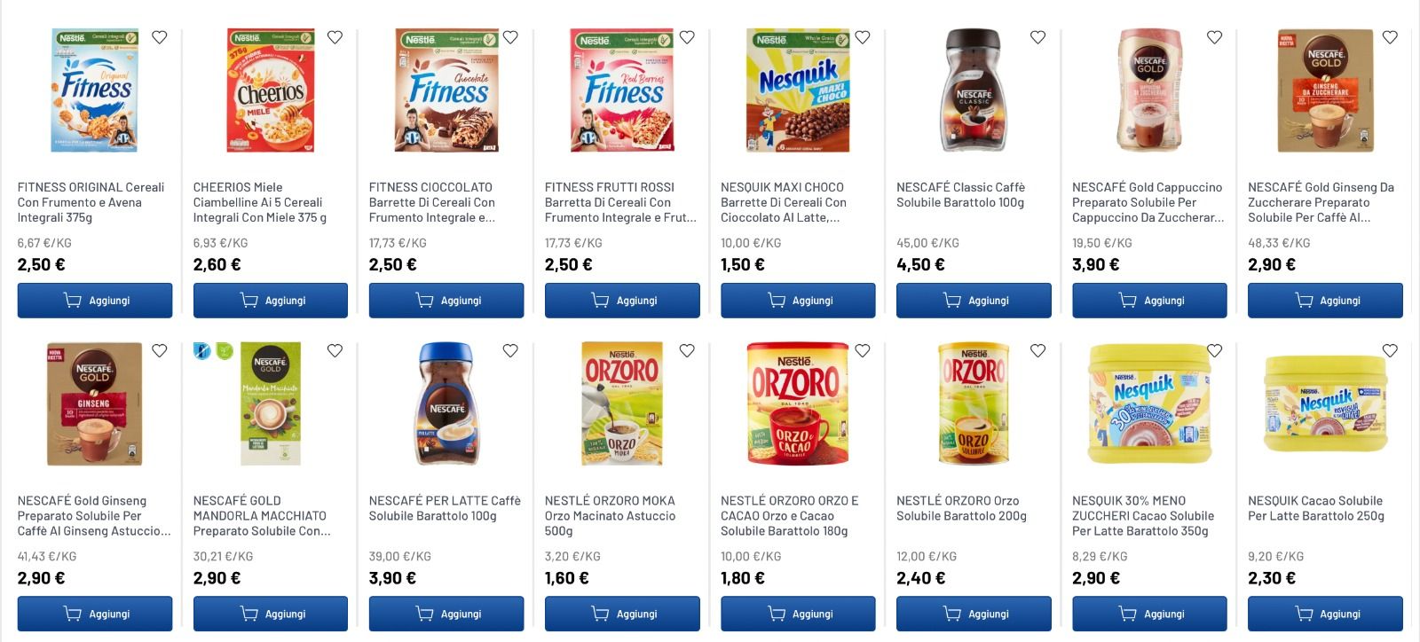Screen dimensions: 1420x642
Task: Click the lactose-free badge on NESCAFÉ GOLD MANDORLA MACCHIATO
Action: pyautogui.click(x=201, y=350)
